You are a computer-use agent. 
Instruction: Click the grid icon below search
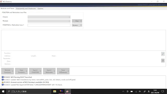pyautogui.click(x=163, y=61)
